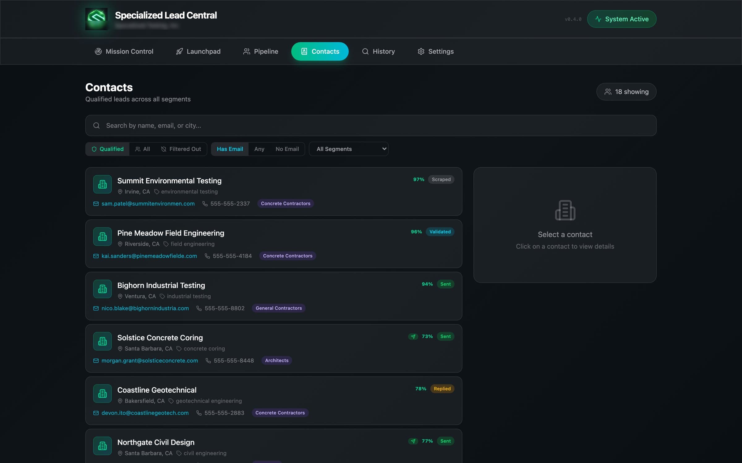Click email link devon.ito@coastlinegeotech.com
Screen dimensions: 742x463
point(145,413)
